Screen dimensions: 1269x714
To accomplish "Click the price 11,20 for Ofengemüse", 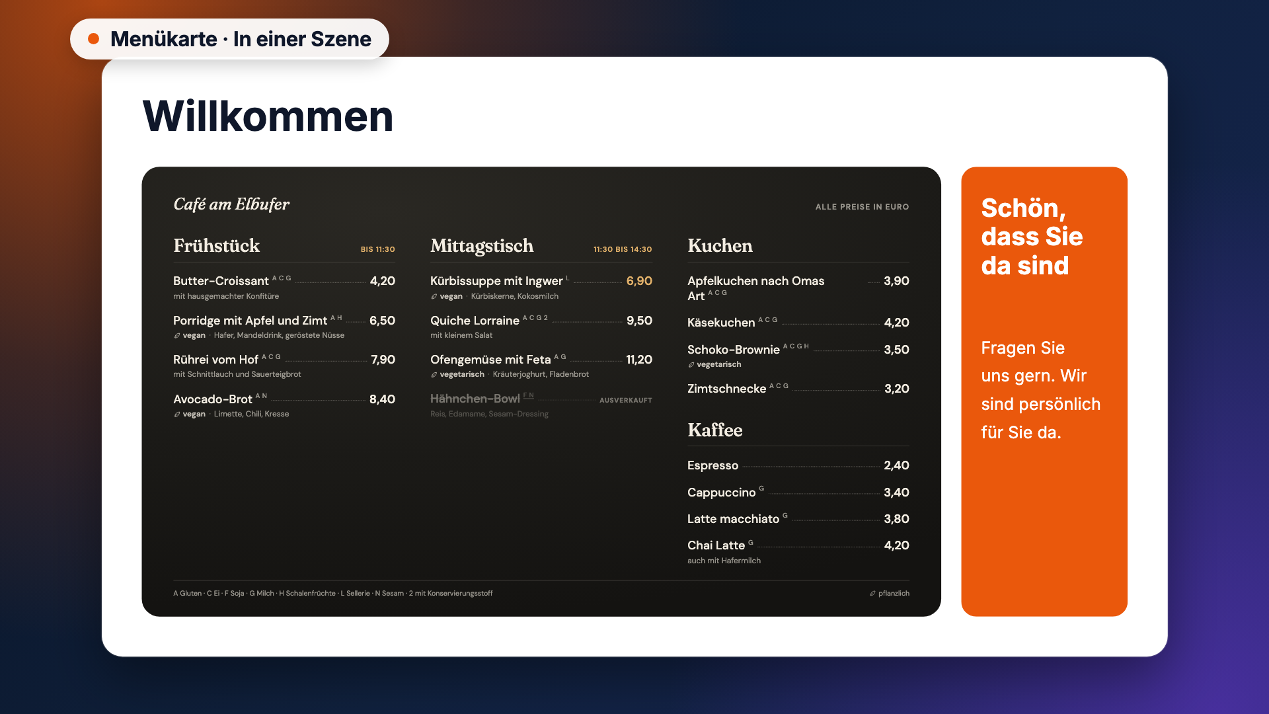I will [639, 360].
